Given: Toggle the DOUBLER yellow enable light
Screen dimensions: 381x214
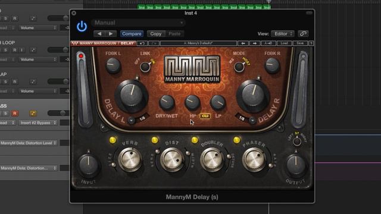Looking at the screenshot, I should click(195, 140).
